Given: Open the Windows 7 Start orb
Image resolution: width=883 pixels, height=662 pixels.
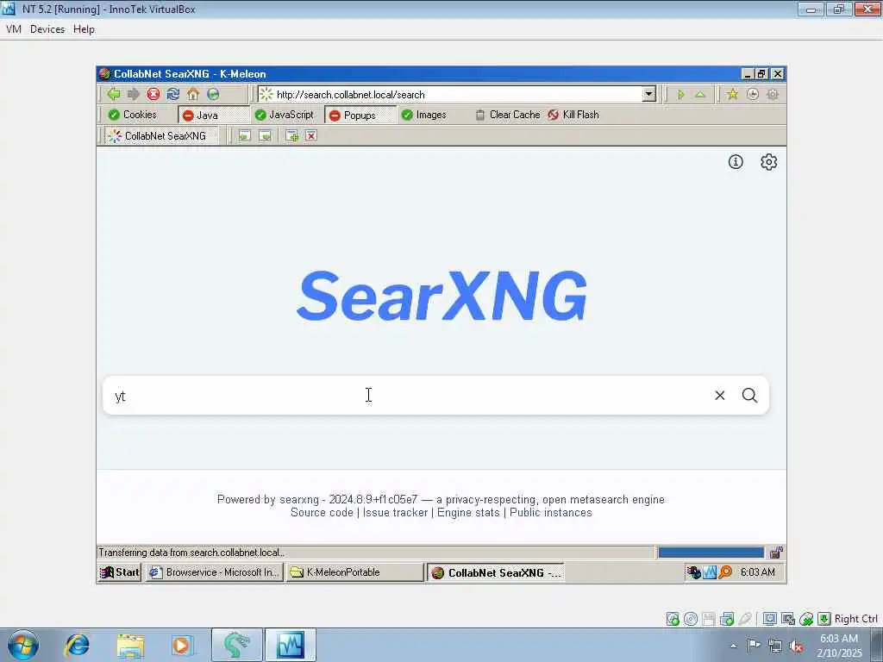Looking at the screenshot, I should [23, 645].
